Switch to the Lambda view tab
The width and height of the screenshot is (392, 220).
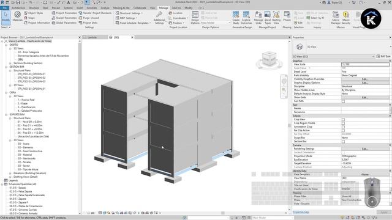tap(92, 37)
